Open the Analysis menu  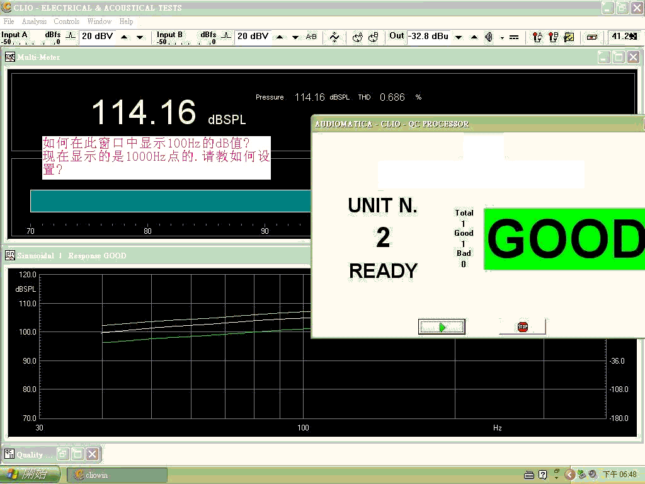tap(34, 21)
